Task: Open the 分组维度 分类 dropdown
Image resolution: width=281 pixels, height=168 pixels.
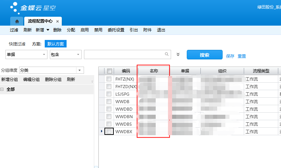Action: pos(80,70)
